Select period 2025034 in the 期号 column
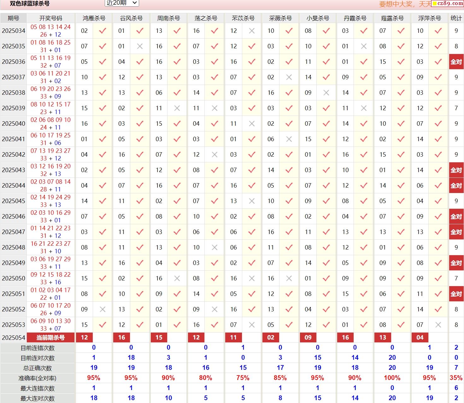464x403 pixels. pos(14,31)
